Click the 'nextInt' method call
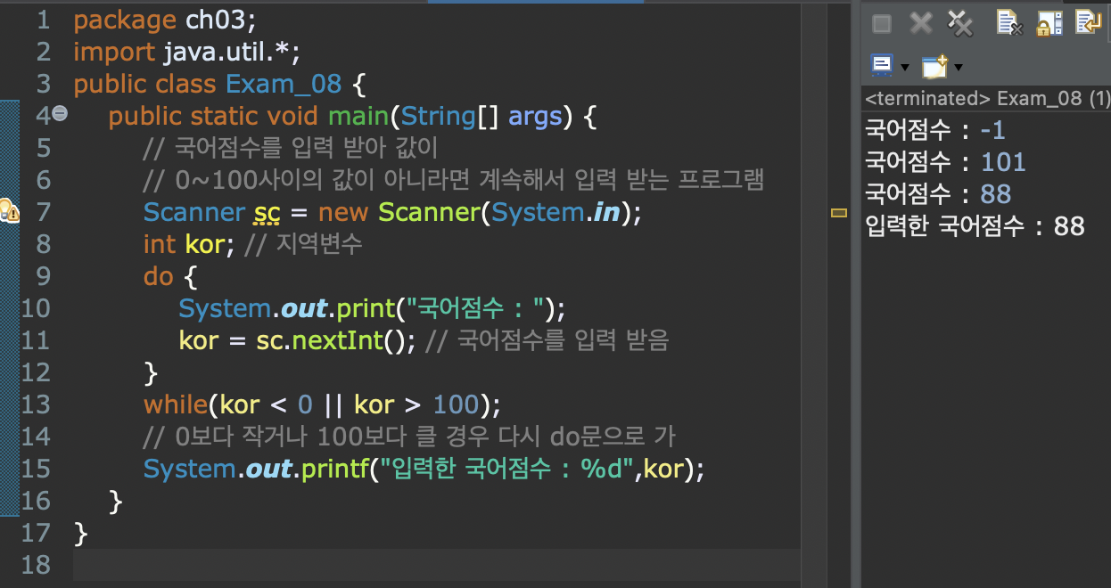 pos(339,340)
